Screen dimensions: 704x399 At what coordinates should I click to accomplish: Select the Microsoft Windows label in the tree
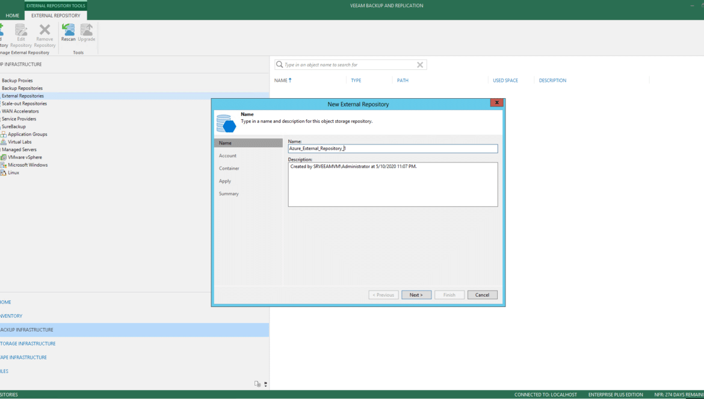click(28, 165)
